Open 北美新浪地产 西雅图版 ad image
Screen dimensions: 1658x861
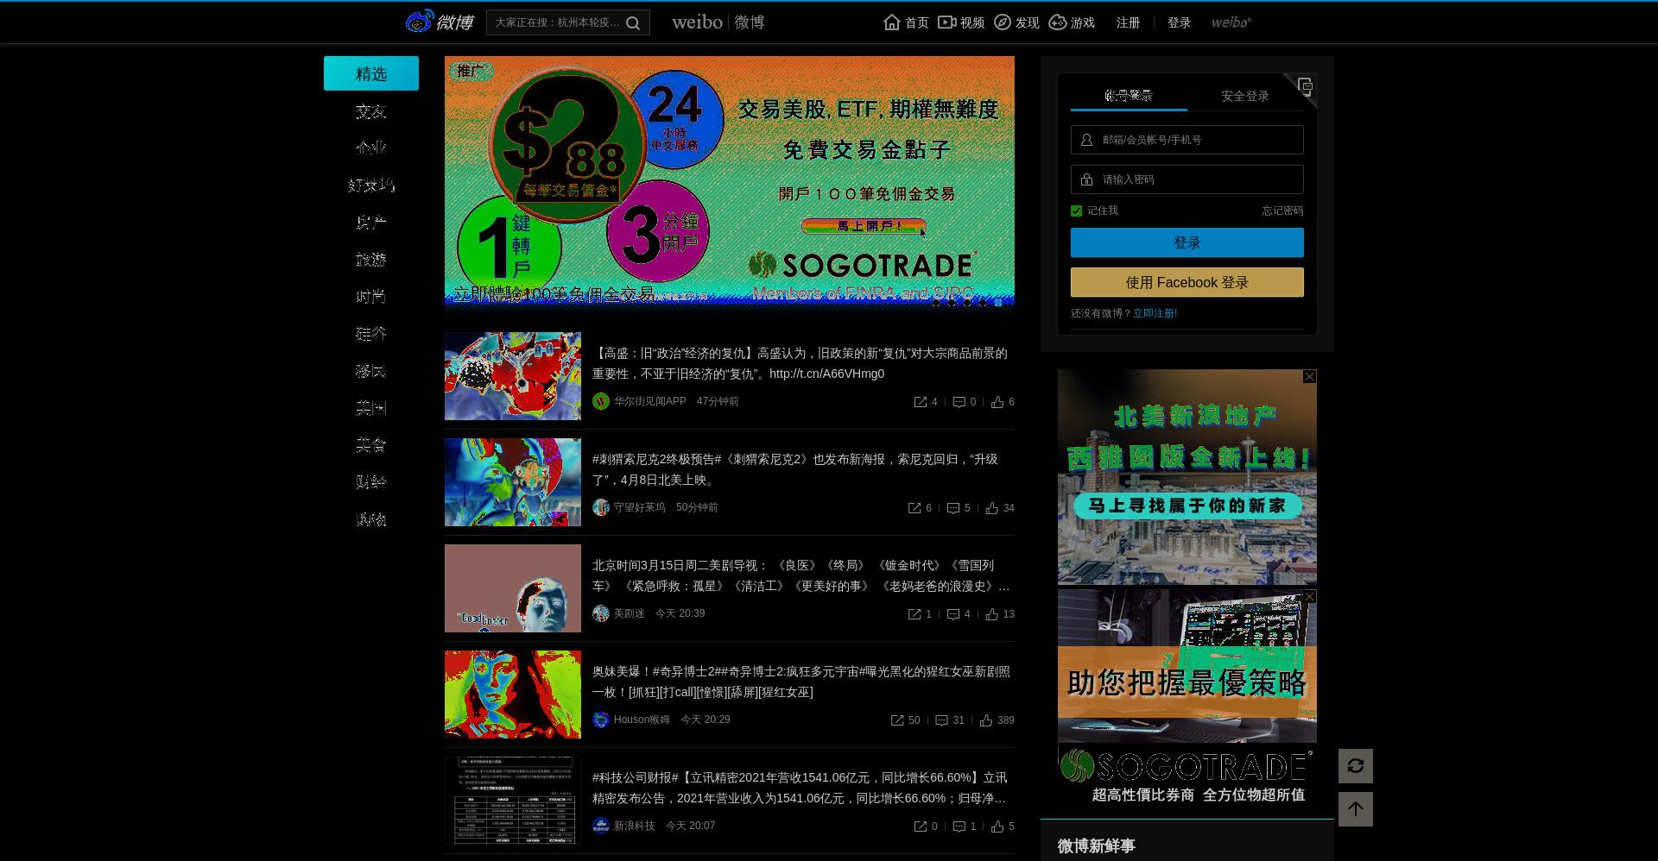(x=1187, y=477)
